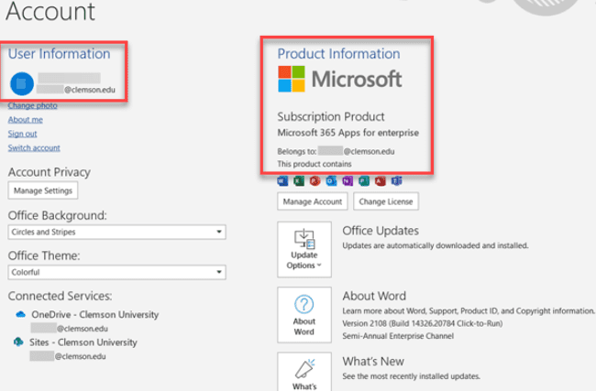Open the Office Theme dropdown
The height and width of the screenshot is (391, 596).
[x=116, y=273]
